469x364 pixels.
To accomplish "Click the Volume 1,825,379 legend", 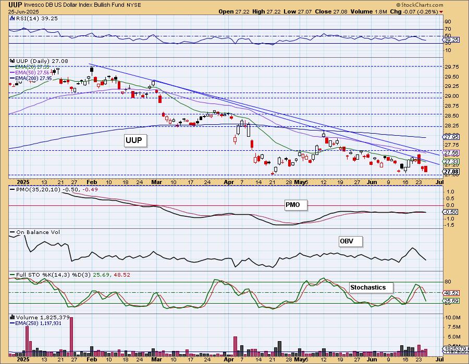I will pyautogui.click(x=43, y=317).
